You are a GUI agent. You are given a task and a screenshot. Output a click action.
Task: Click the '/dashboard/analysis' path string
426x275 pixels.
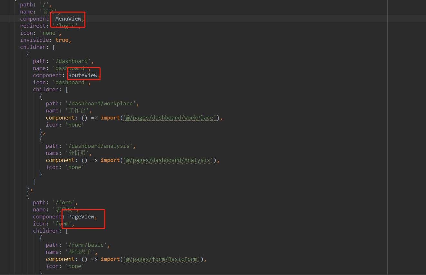pyautogui.click(x=100, y=146)
